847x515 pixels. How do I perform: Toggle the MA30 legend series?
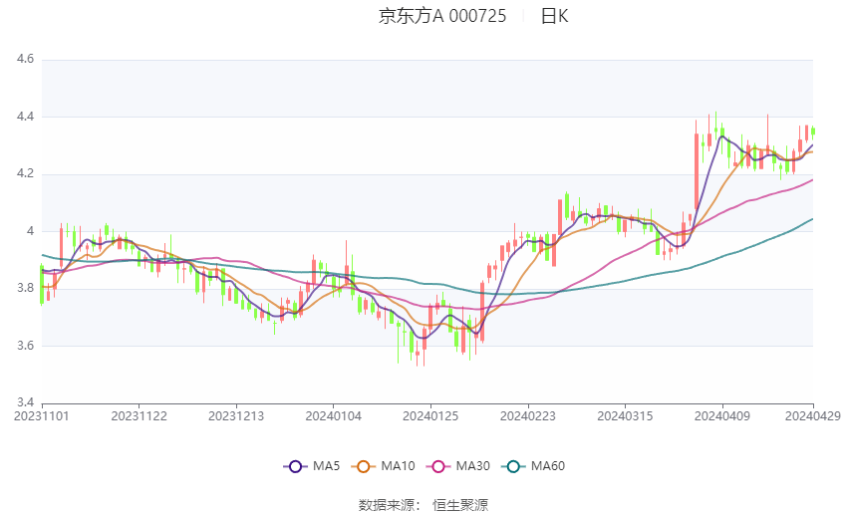pos(458,466)
